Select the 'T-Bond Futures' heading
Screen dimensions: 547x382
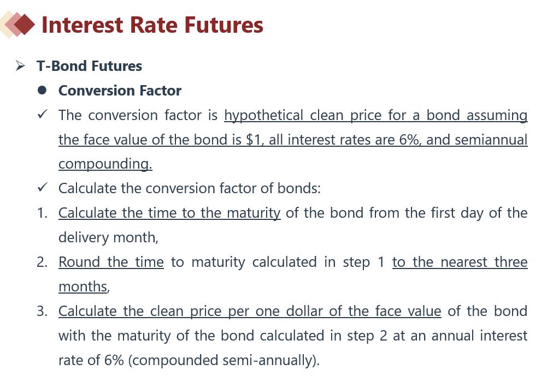[x=89, y=66]
